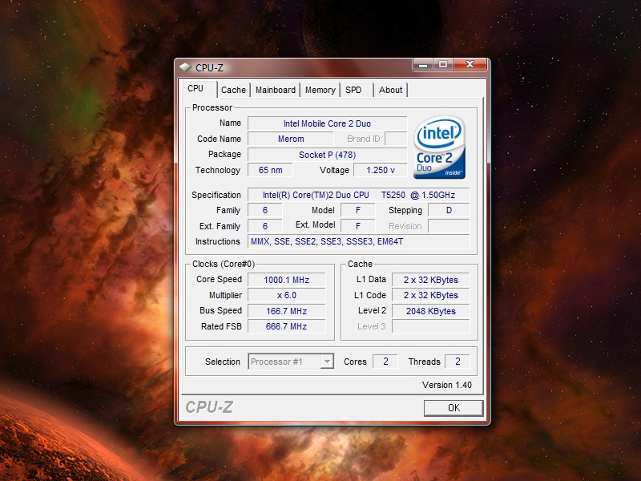
Task: Click the Cores count value
Action: point(385,362)
